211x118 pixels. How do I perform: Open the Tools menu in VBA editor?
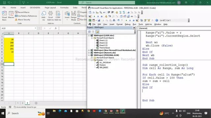[141, 24]
